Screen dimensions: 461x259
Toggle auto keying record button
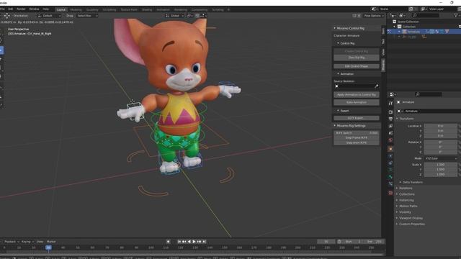pyautogui.click(x=168, y=242)
